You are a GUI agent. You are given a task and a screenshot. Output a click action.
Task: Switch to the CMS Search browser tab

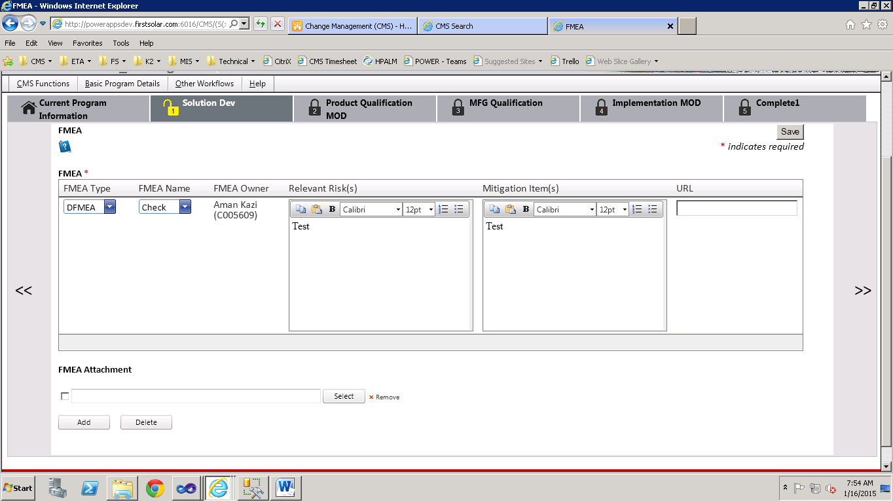(483, 26)
